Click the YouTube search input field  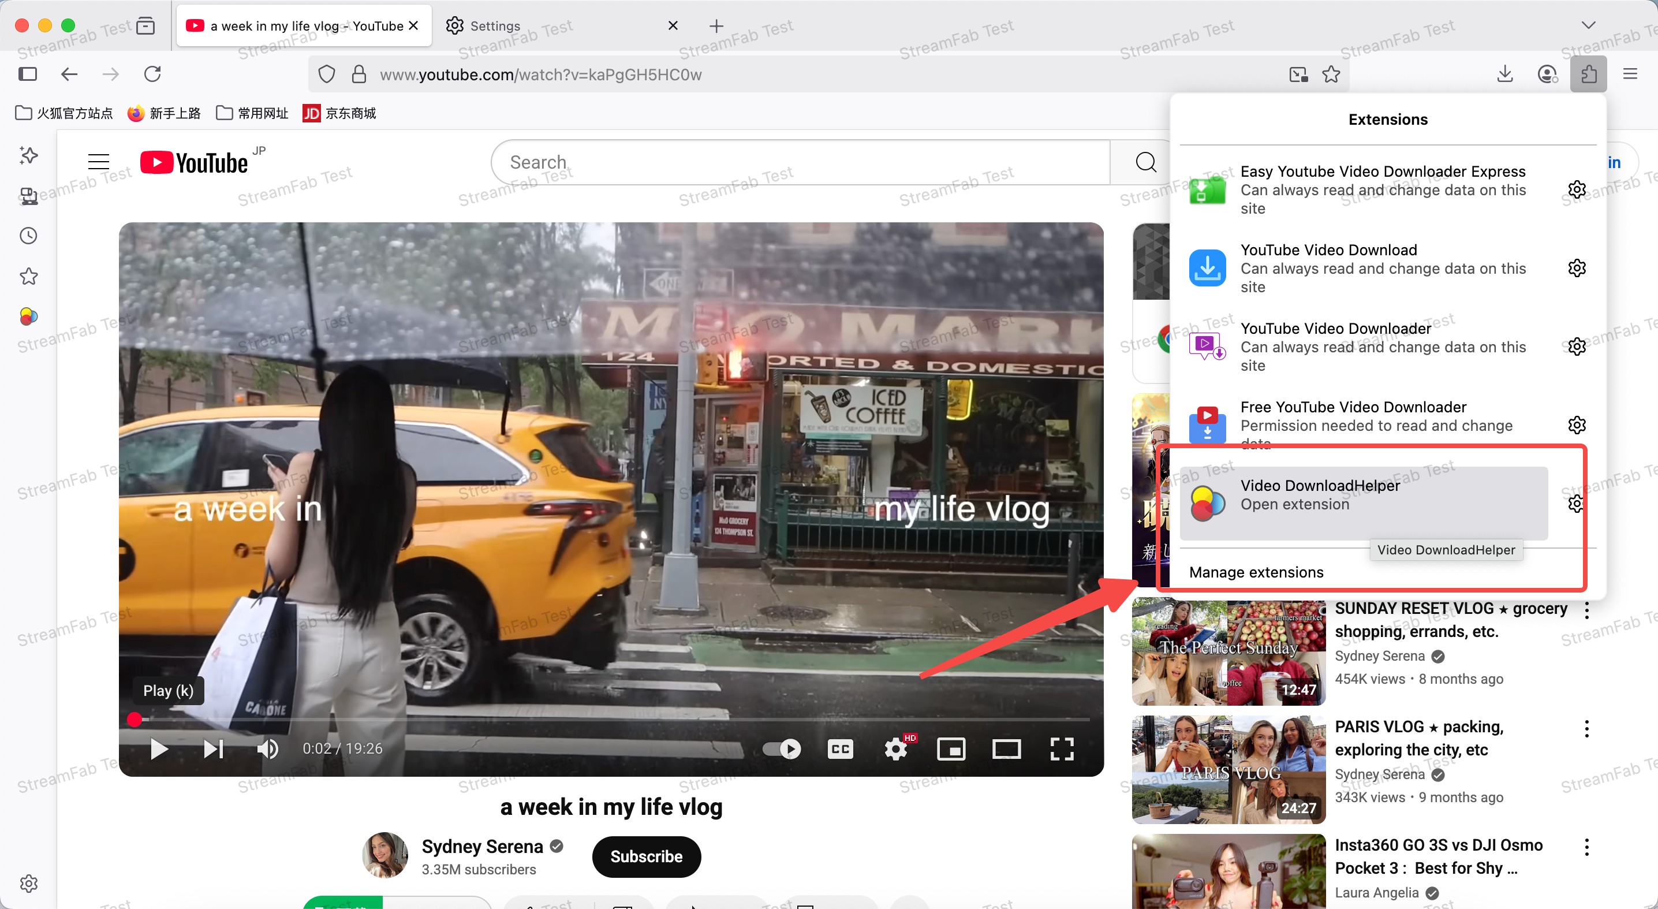click(x=800, y=162)
